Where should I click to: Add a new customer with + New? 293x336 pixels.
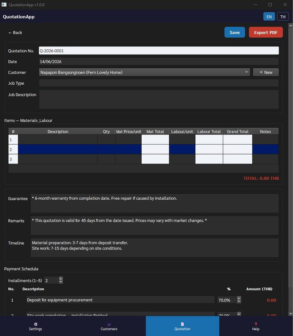[266, 72]
